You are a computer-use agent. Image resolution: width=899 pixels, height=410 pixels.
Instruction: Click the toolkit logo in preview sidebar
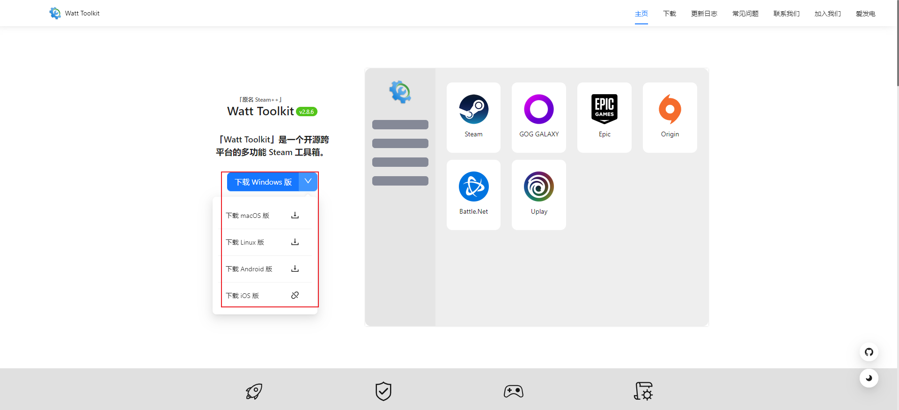point(400,92)
